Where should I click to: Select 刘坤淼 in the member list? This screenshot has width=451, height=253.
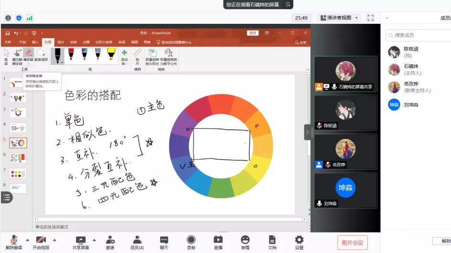pos(411,105)
